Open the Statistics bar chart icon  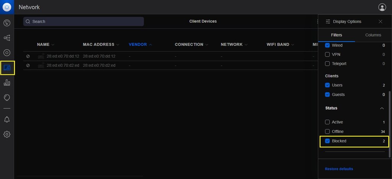pyautogui.click(x=7, y=82)
